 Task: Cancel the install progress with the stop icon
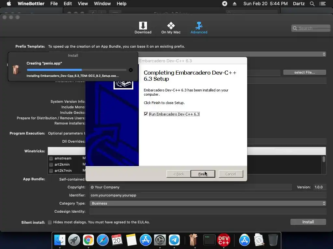[x=131, y=70]
